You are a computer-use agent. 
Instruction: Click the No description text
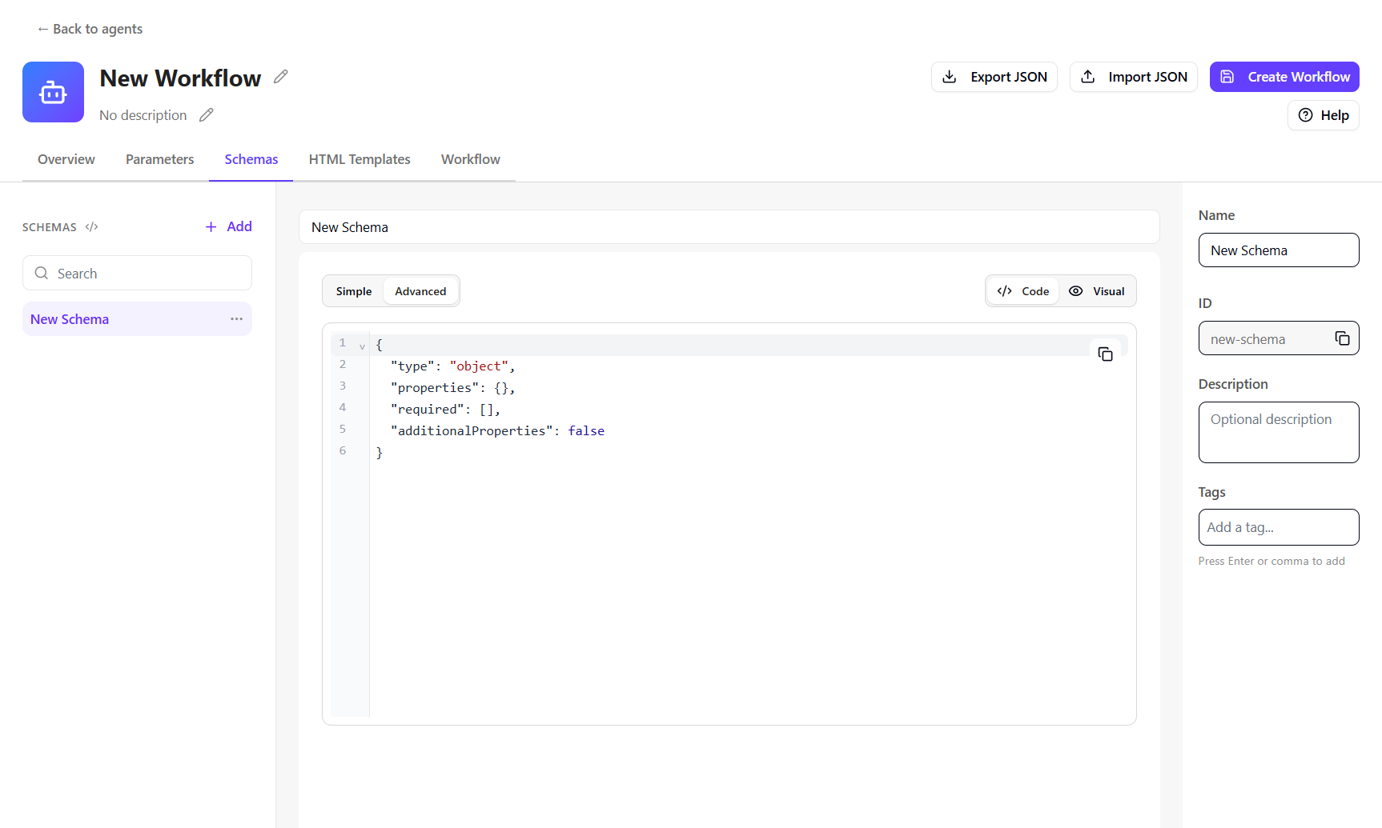tap(143, 115)
